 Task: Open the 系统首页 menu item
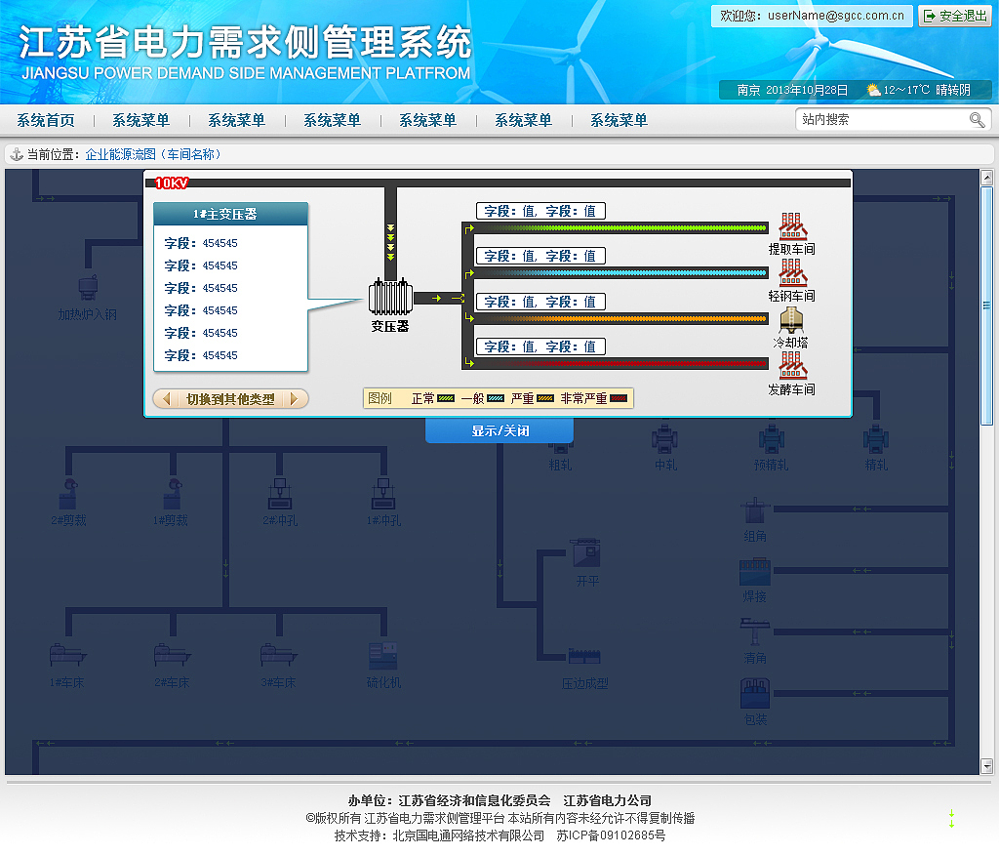[45, 118]
